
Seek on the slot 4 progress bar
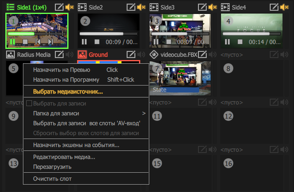pos(252,34)
